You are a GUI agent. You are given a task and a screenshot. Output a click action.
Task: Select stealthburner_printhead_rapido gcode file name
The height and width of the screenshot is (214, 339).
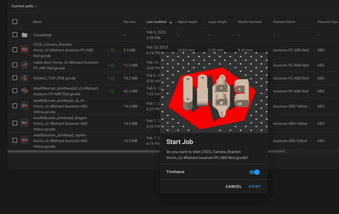pyautogui.click(x=60, y=141)
